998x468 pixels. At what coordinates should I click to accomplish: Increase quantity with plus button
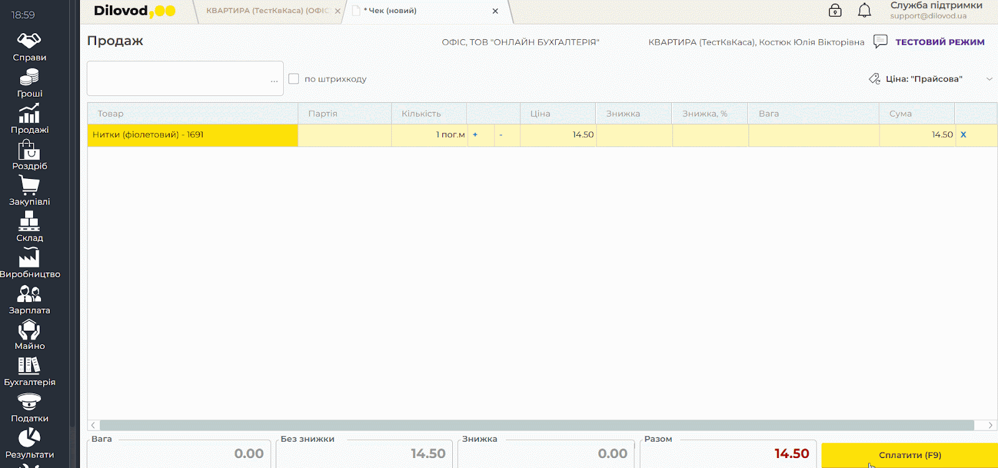click(x=475, y=135)
